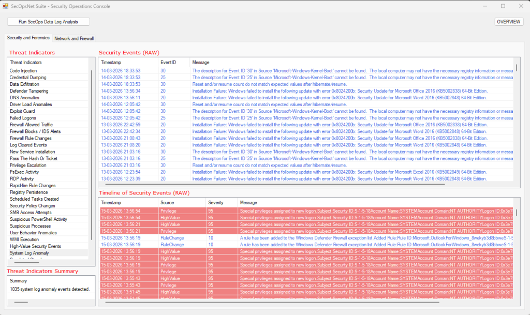530x315 pixels.
Task: Pick Suspicious PowerShell Activity from list
Action: (38, 219)
